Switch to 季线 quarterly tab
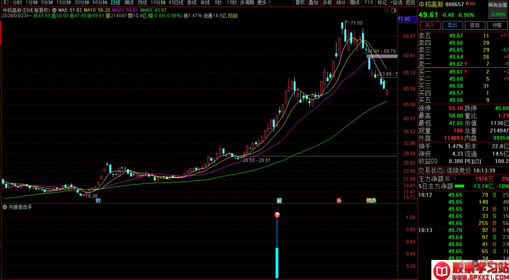The image size is (509, 280). [x=192, y=3]
